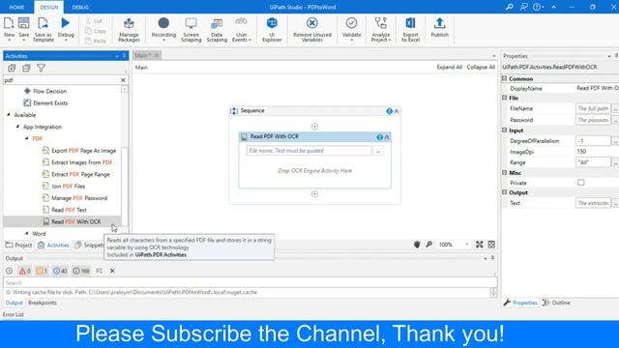Click expand all icon in Activities panel
The height and width of the screenshot is (348, 619).
pyautogui.click(x=12, y=68)
